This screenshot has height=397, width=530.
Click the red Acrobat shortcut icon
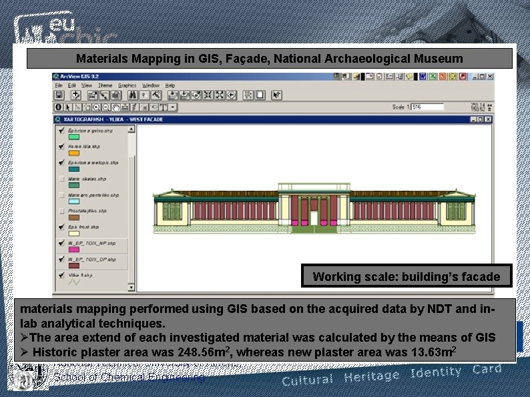tap(463, 77)
